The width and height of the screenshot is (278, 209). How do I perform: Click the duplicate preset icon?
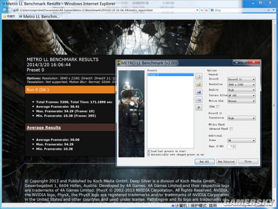coord(198,99)
